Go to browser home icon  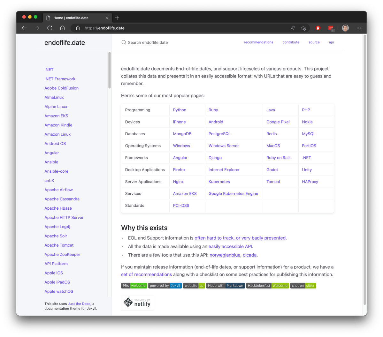[63, 28]
